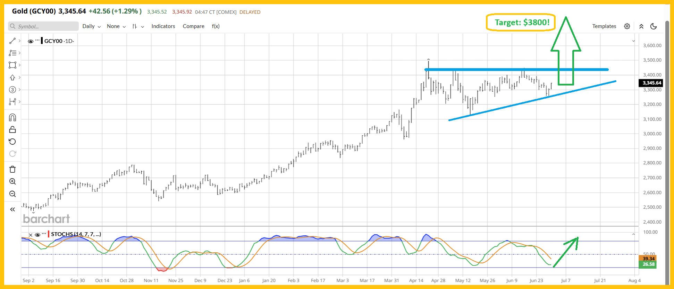Open the Templates menu
The height and width of the screenshot is (289, 674).
(x=604, y=26)
